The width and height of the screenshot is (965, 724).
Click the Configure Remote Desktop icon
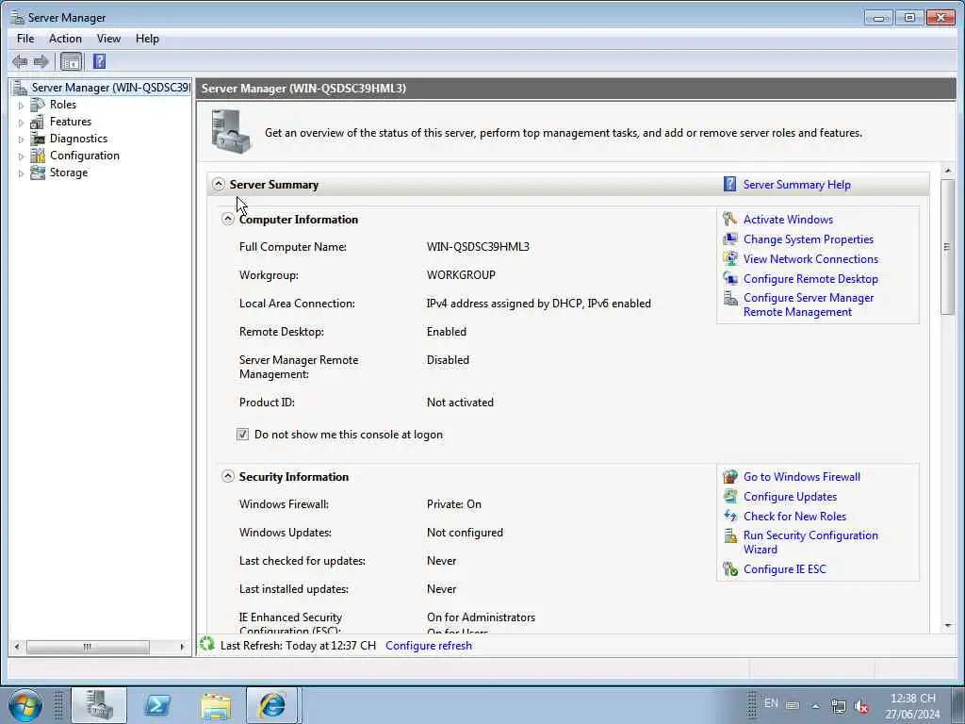(730, 278)
